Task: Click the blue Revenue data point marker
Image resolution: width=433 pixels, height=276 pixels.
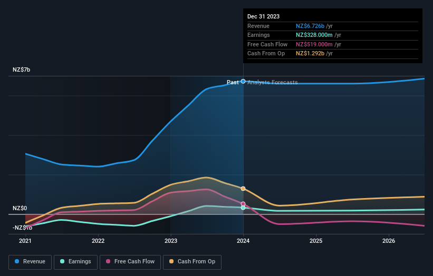Action: pos(243,81)
